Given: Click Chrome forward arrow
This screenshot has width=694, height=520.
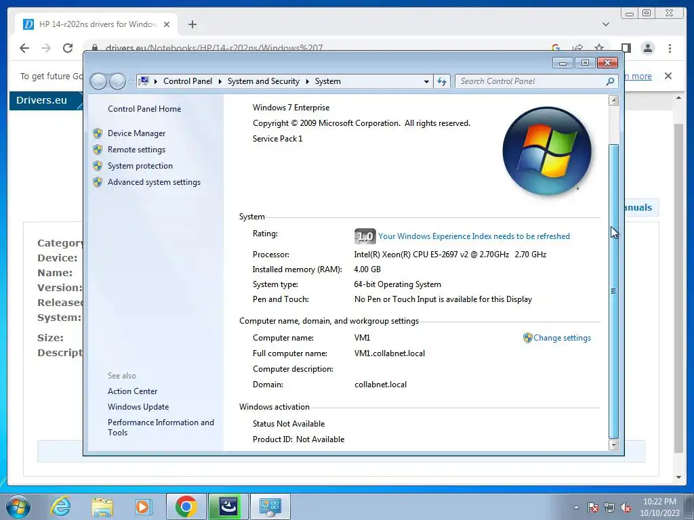Looking at the screenshot, I should point(46,48).
